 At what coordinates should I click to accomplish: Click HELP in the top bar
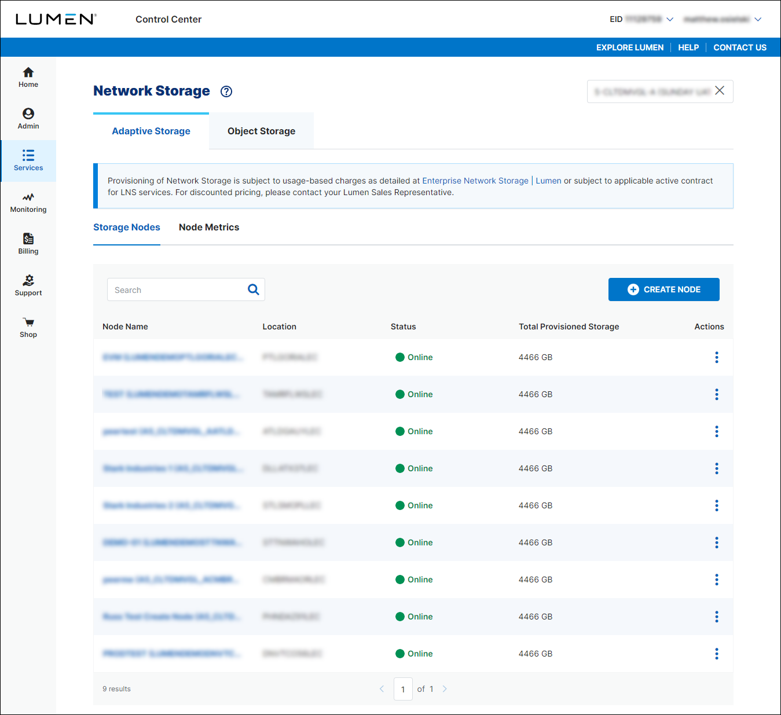(688, 47)
